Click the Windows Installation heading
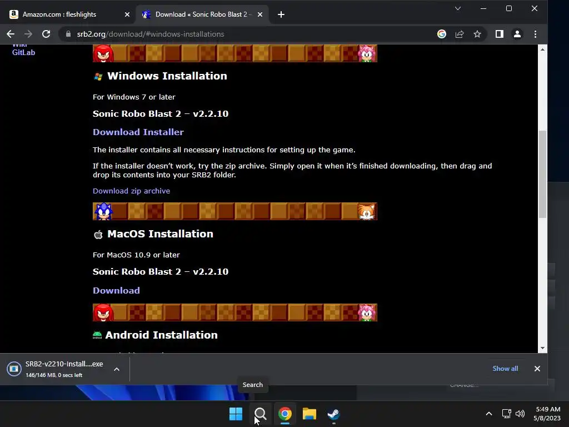 (167, 76)
